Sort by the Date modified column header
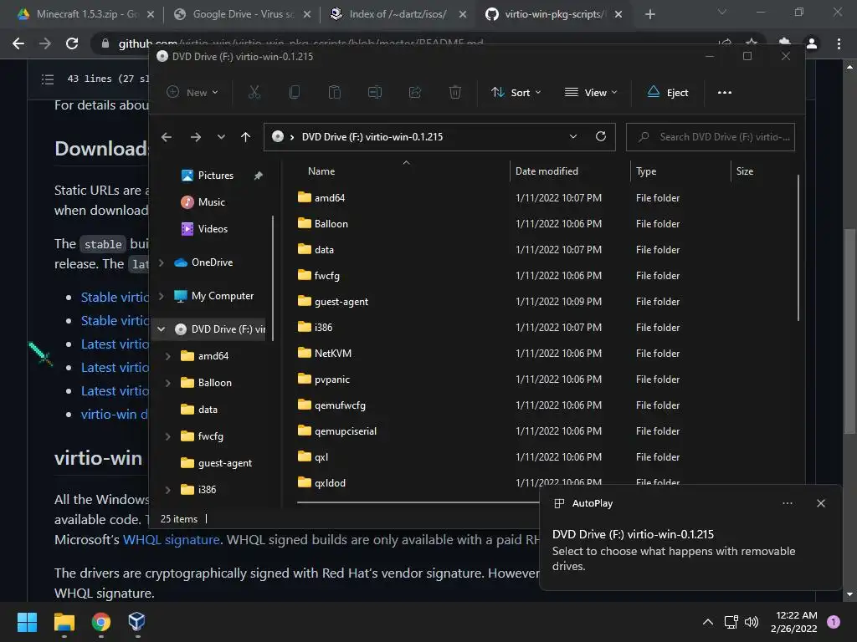The image size is (857, 642). tap(547, 171)
